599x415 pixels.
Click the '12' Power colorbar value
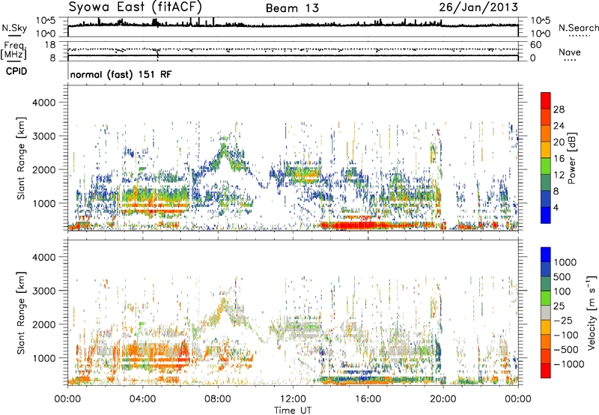[x=559, y=175]
